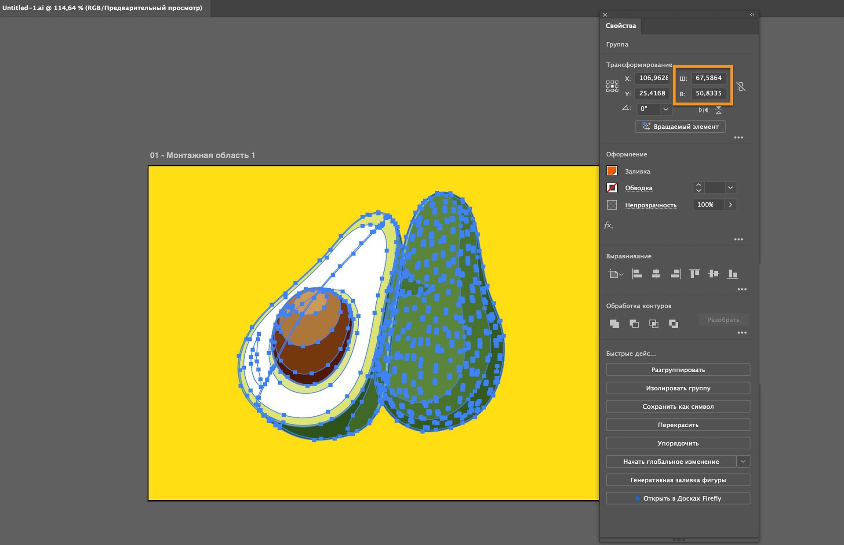Adjust stroke weight stepper arrows
Screen dimensions: 844x545
[698, 188]
